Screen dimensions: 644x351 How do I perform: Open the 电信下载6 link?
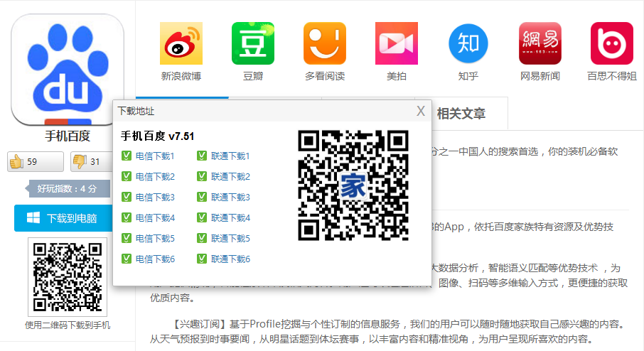tap(155, 259)
